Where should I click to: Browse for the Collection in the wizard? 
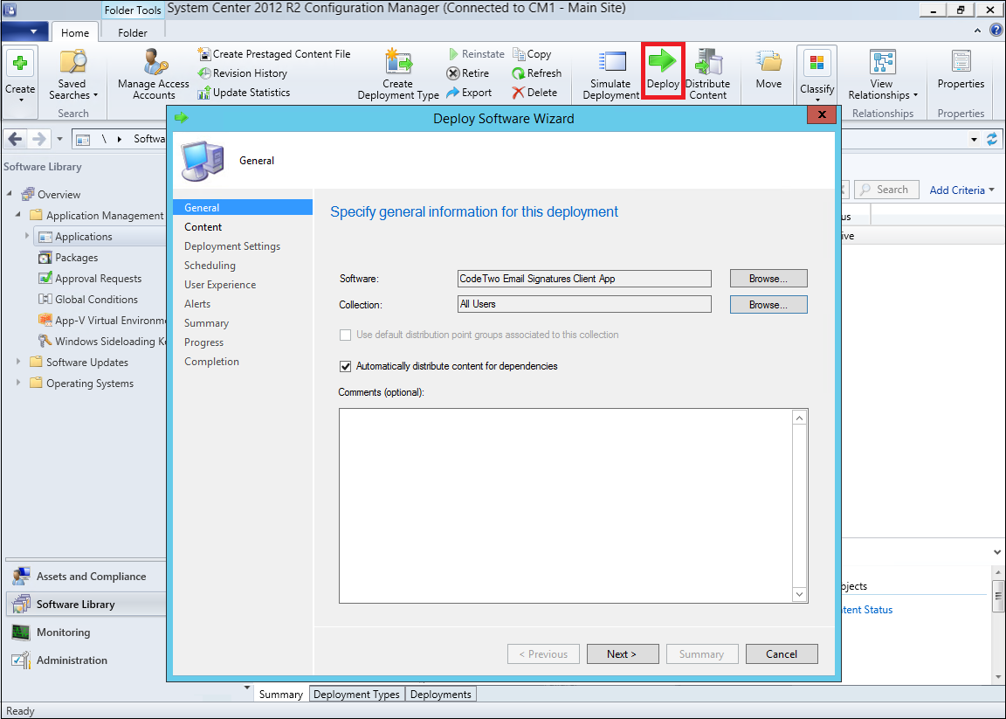[768, 305]
